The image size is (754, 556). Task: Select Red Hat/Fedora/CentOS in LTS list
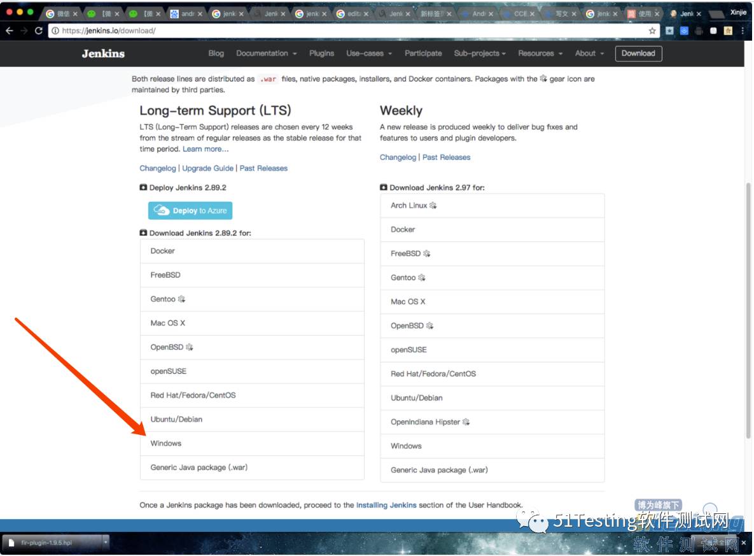click(252, 396)
